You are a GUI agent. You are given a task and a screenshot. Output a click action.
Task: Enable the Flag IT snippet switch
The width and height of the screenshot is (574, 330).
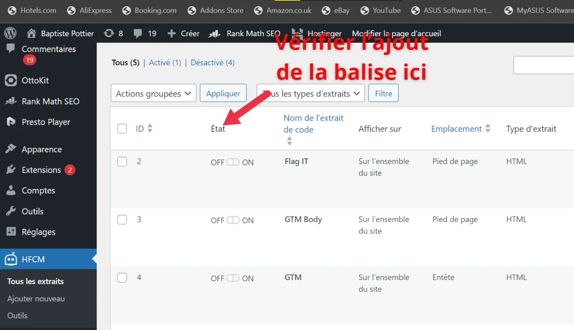click(x=233, y=162)
